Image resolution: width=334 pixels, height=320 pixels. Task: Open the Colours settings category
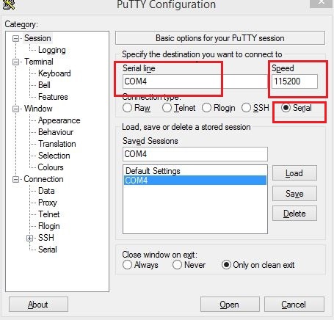51,167
